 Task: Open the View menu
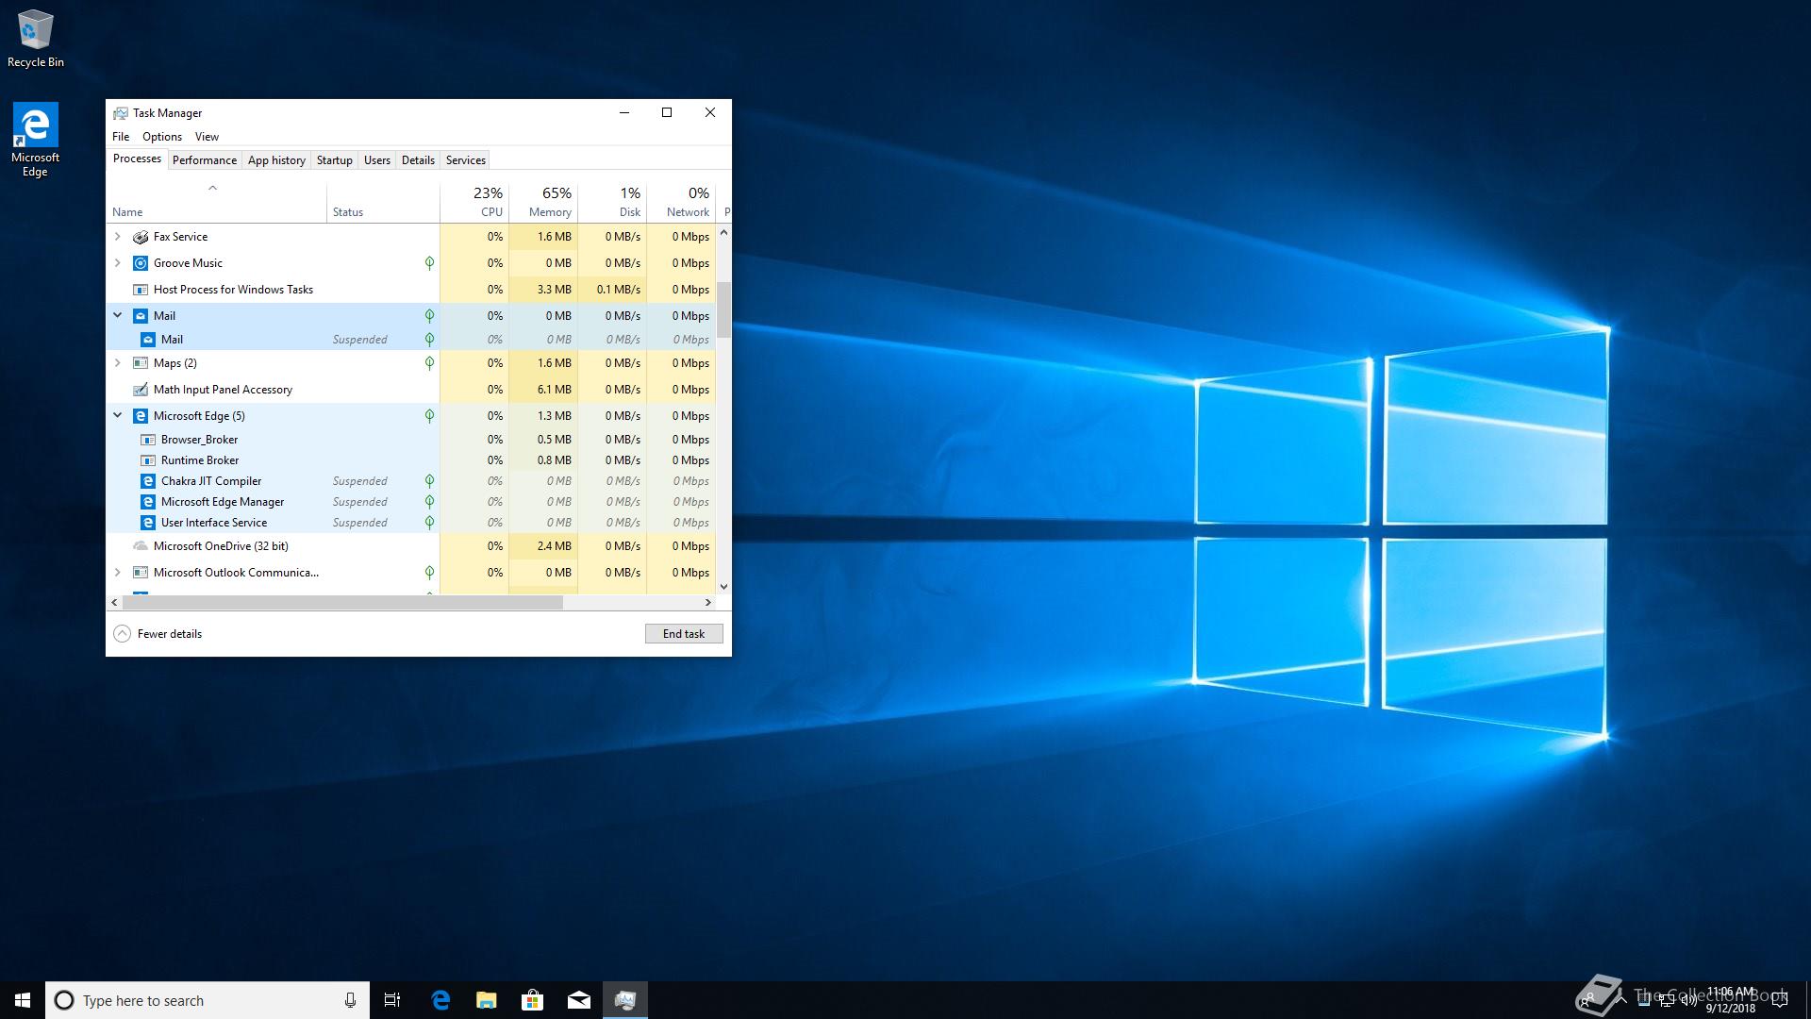(207, 137)
